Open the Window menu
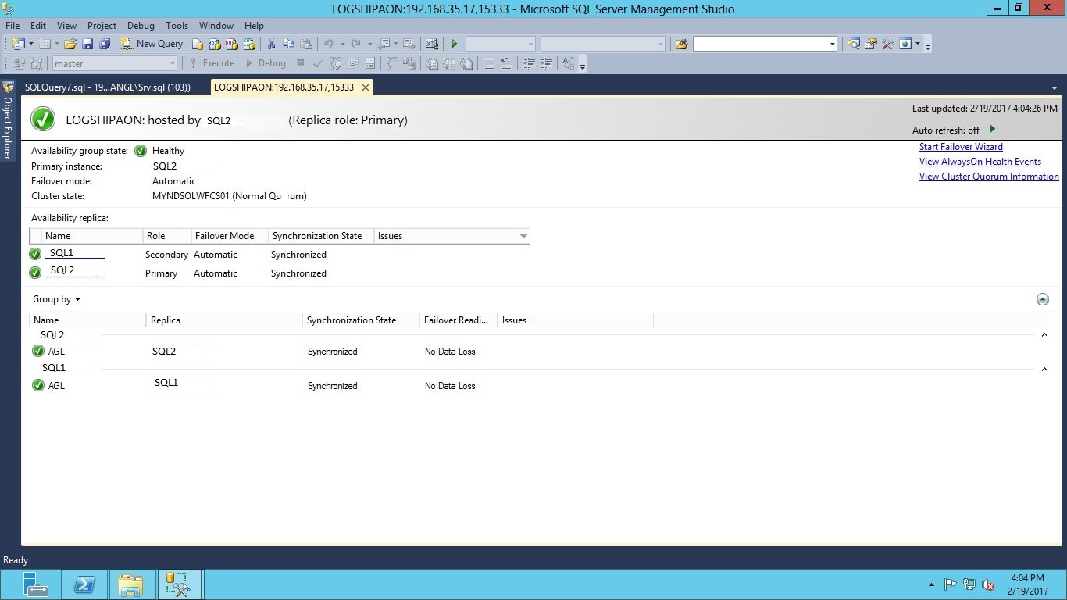The height and width of the screenshot is (600, 1067). [216, 26]
